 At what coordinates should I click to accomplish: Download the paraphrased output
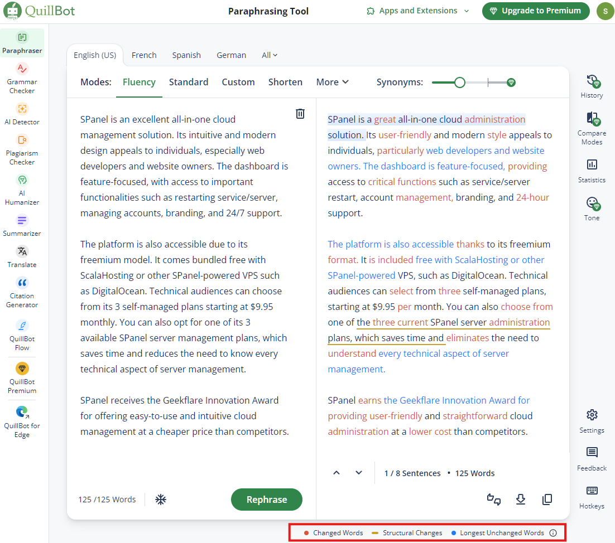click(521, 500)
